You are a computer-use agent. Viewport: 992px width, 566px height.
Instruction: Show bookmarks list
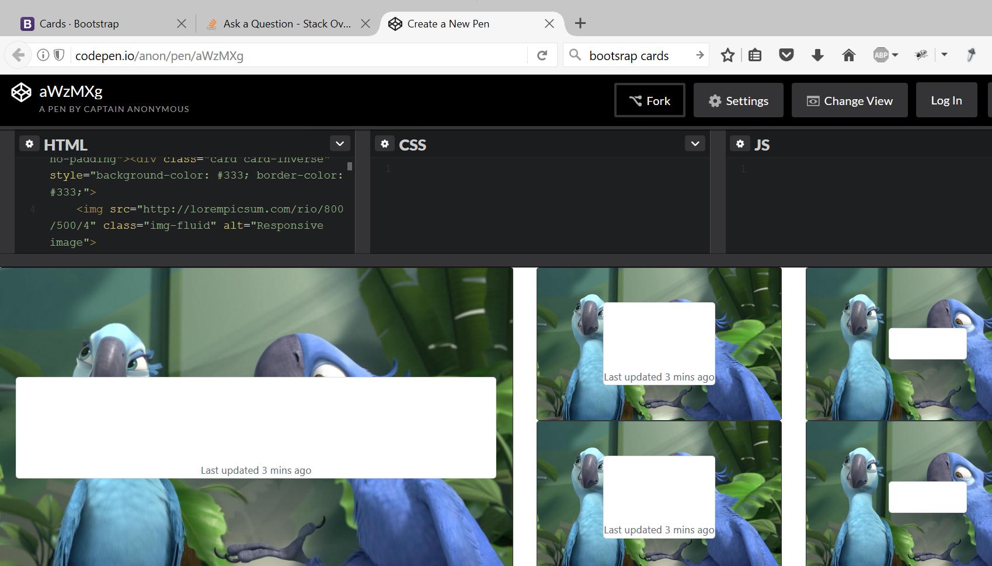tap(755, 55)
